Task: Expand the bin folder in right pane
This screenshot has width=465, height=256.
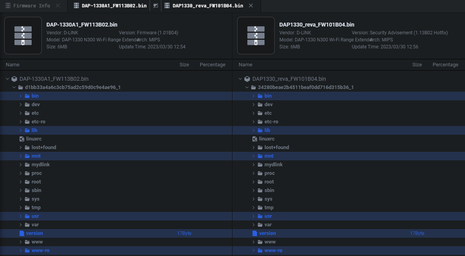Action: [x=253, y=96]
